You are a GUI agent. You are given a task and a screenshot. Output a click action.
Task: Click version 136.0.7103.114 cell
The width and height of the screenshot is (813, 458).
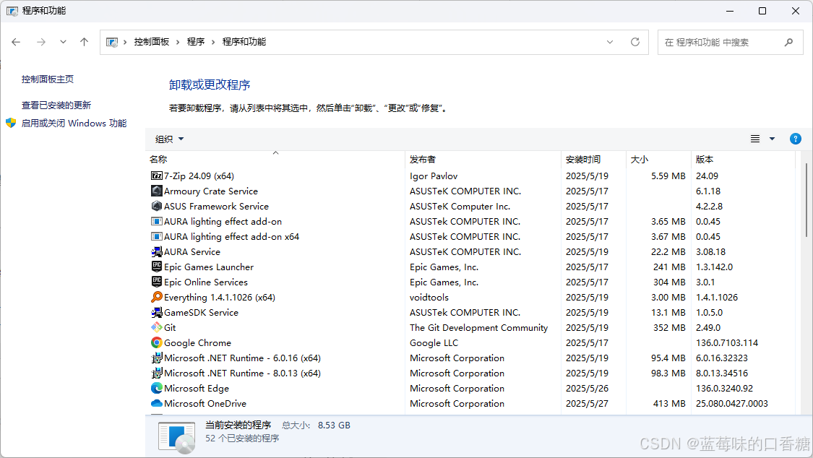click(727, 342)
